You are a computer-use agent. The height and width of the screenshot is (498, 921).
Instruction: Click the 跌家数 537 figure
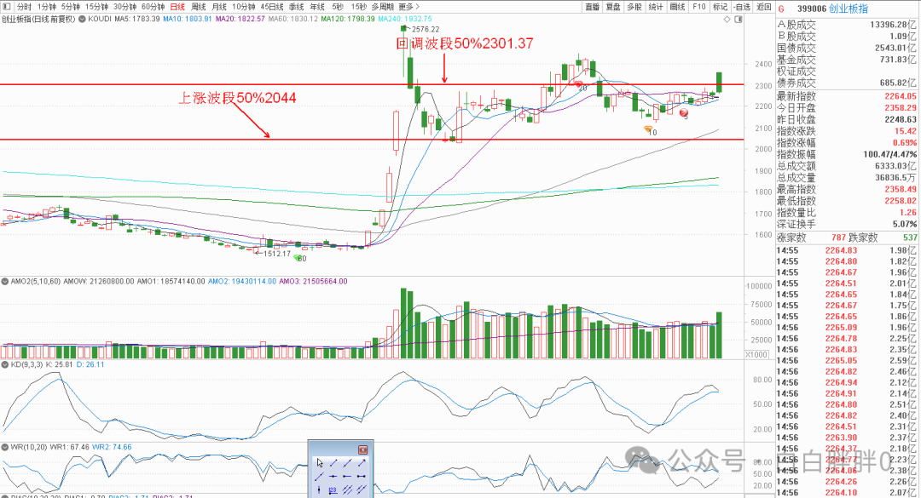coord(910,238)
